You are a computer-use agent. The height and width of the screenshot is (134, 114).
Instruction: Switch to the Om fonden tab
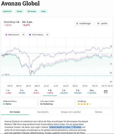[15, 112]
